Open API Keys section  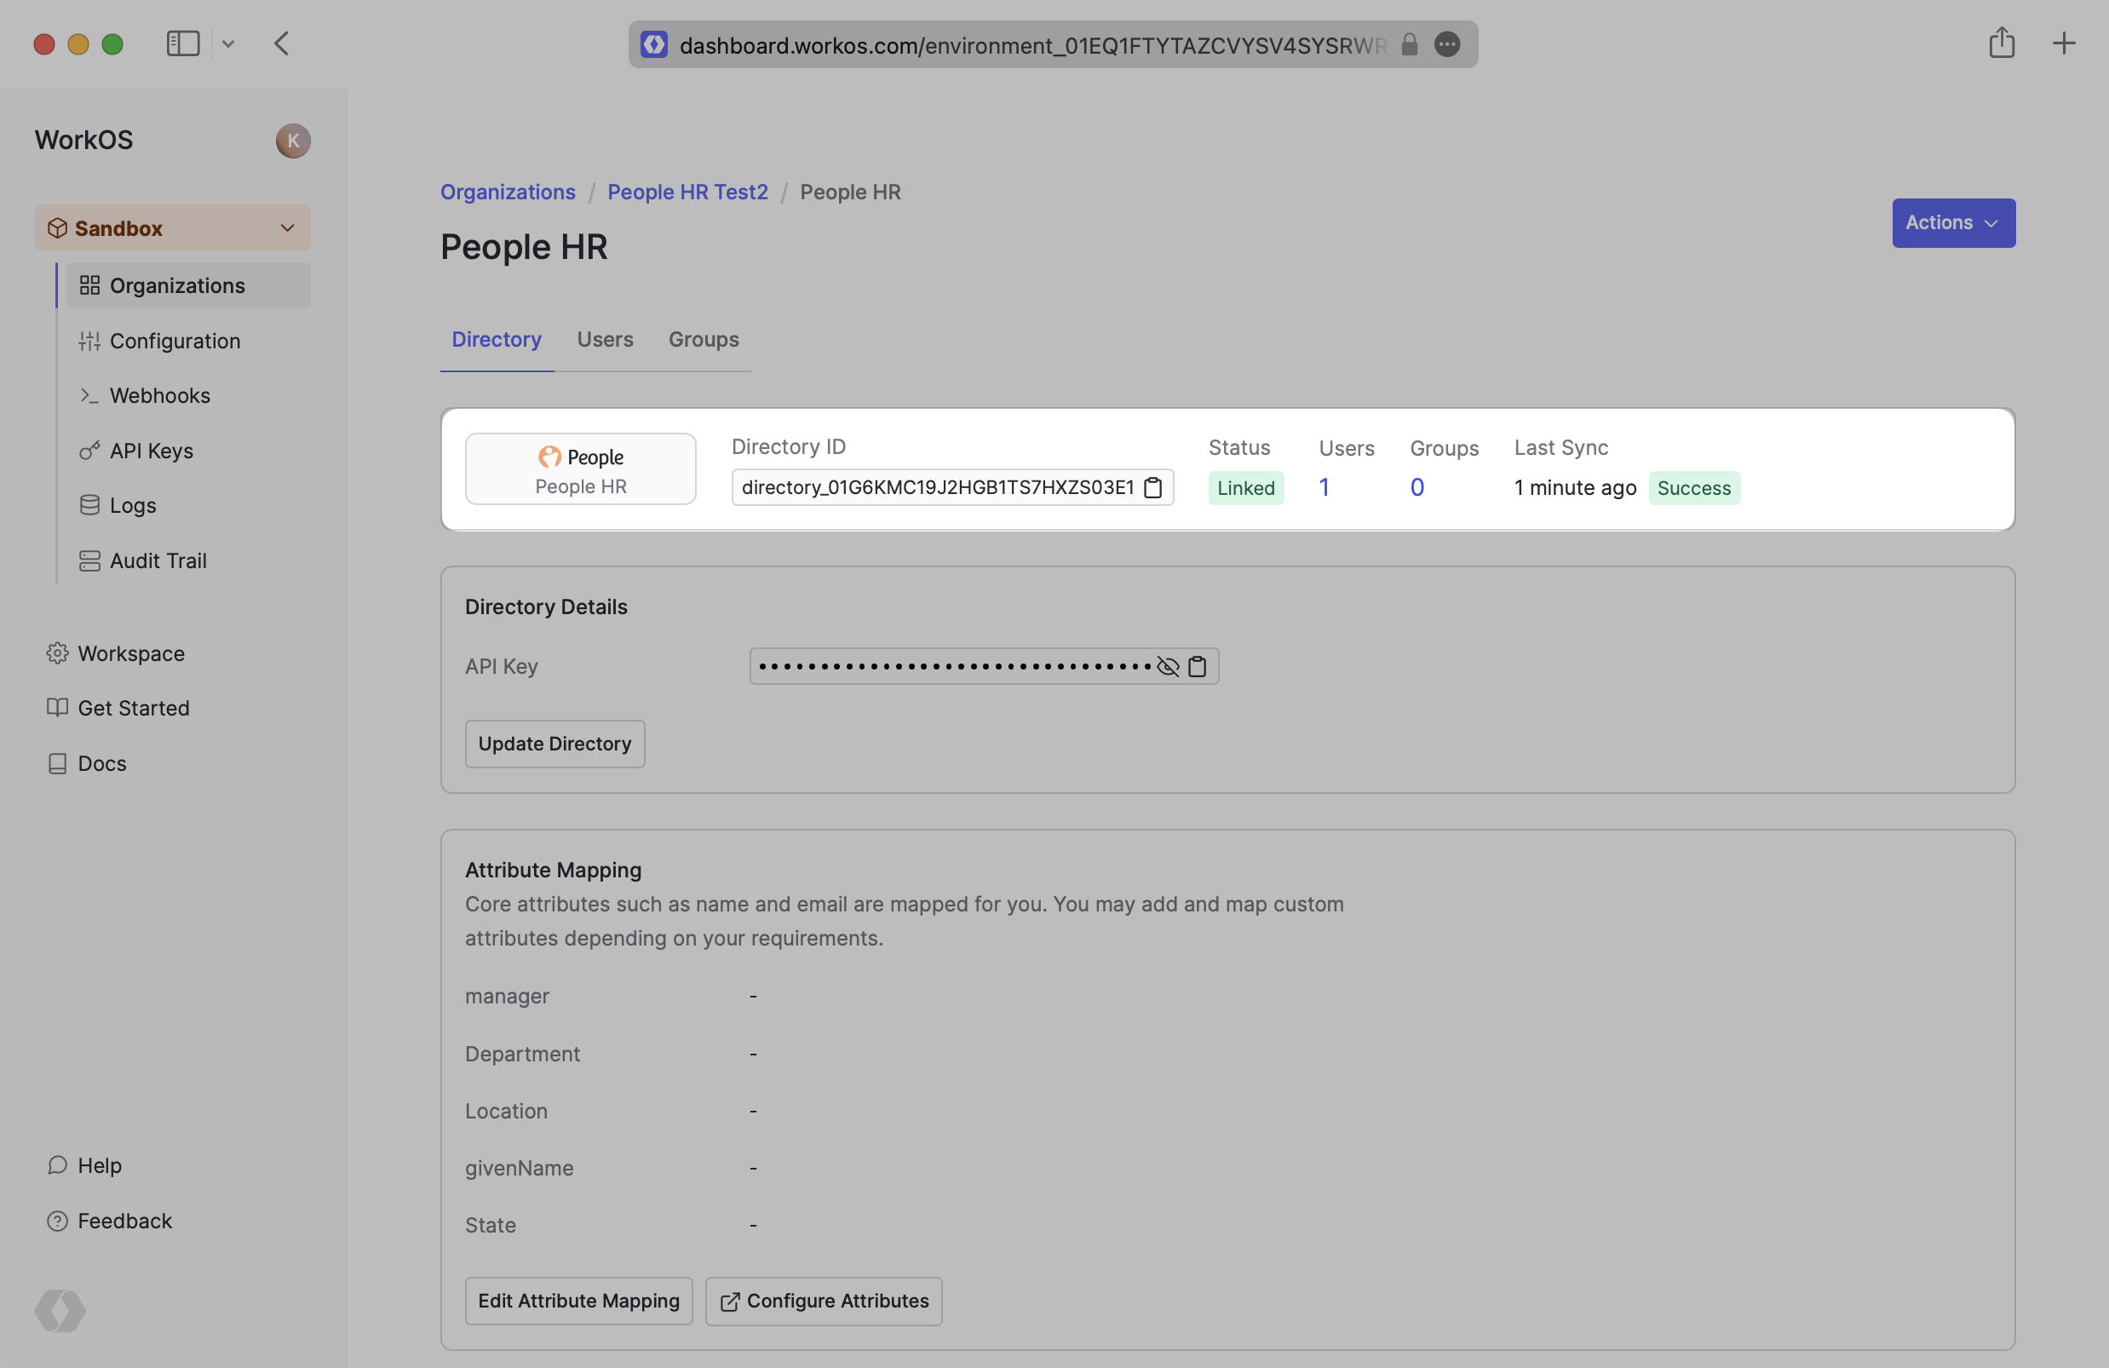pos(151,451)
